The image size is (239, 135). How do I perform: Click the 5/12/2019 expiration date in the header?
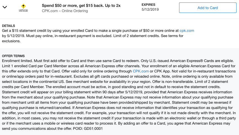tap(150, 10)
